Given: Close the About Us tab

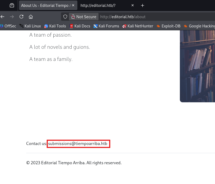Looking at the screenshot, I should (x=73, y=5).
